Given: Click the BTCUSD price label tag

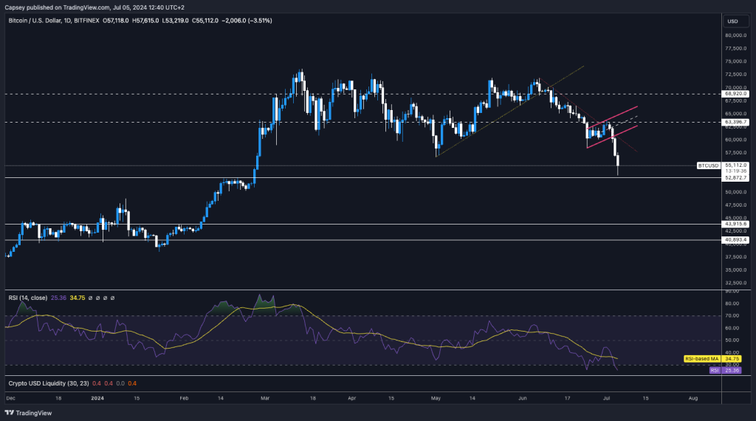Looking at the screenshot, I should [x=708, y=165].
